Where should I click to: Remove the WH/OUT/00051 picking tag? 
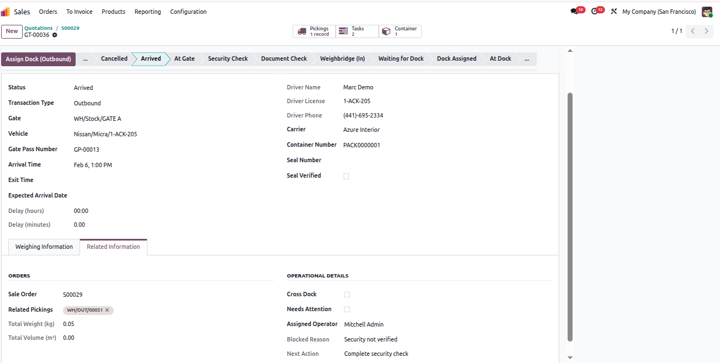pos(107,310)
